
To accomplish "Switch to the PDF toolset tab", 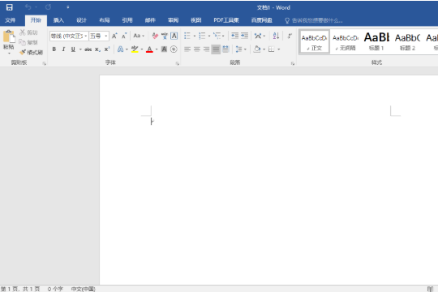I will click(x=226, y=20).
